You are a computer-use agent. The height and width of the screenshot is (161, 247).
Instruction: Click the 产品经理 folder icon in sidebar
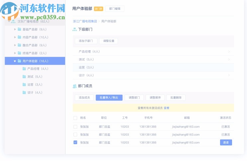[24, 69]
